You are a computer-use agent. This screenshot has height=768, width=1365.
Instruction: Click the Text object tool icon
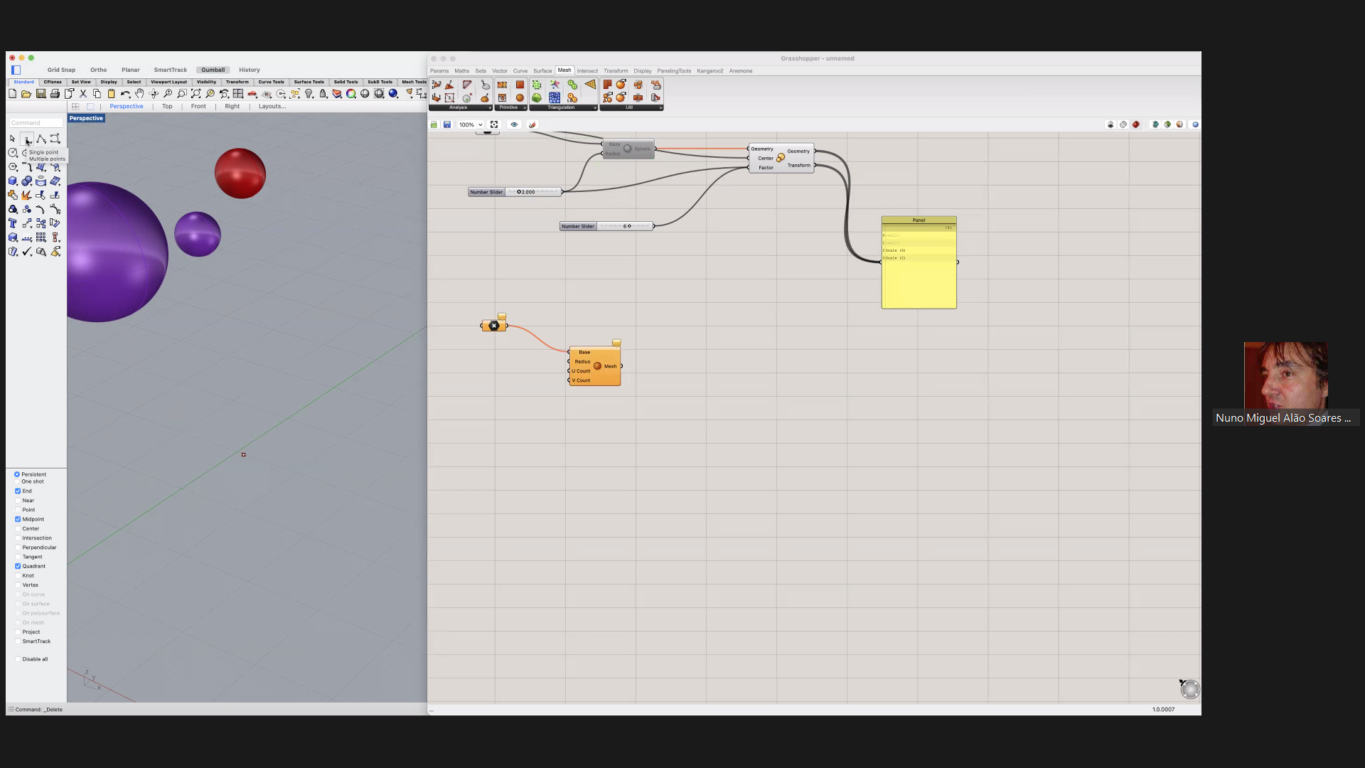13,223
